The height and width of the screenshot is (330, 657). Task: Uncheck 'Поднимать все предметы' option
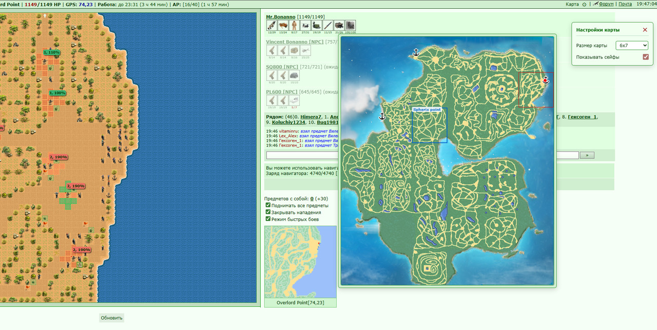[268, 205]
